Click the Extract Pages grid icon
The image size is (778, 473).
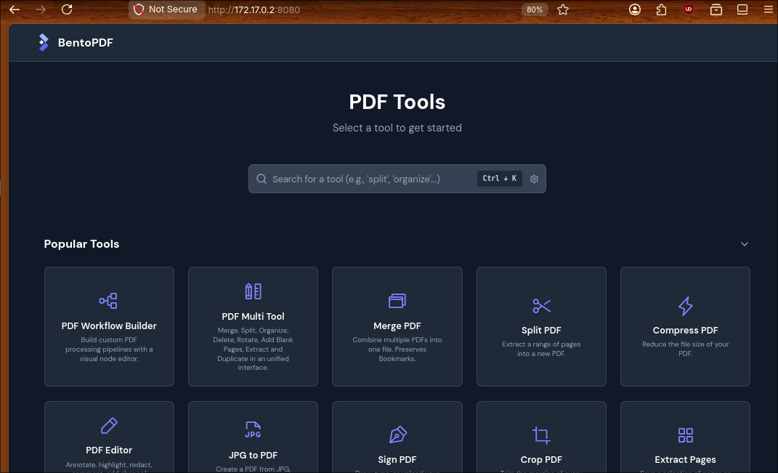pyautogui.click(x=685, y=435)
